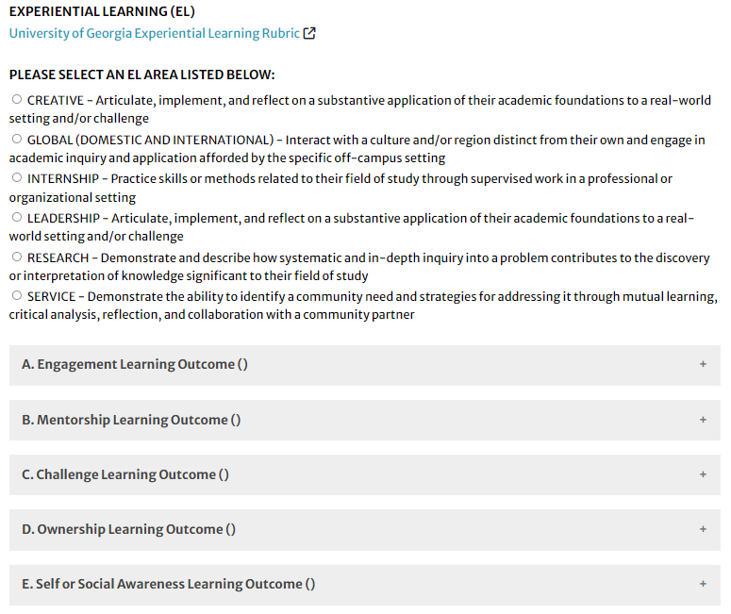Open D. Ownership Learning Outcome accordion
Screen dimensions: 731x614
tap(365, 530)
